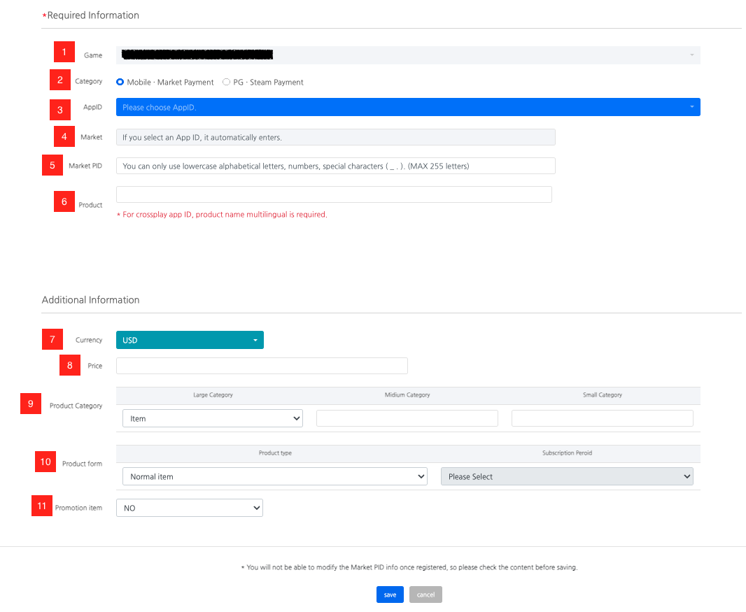Expand the 'Please choose AppID' dropdown
Screen dimensions: 746x612
coord(407,107)
